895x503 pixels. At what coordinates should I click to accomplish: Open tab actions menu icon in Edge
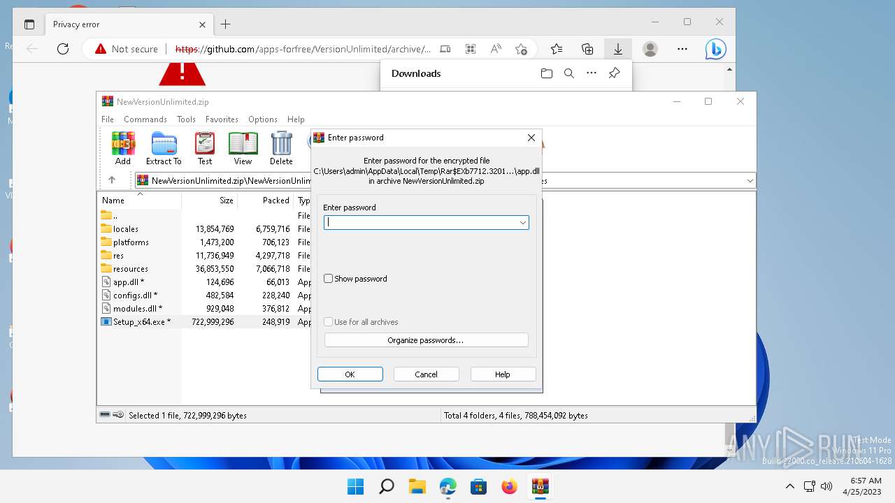(29, 24)
